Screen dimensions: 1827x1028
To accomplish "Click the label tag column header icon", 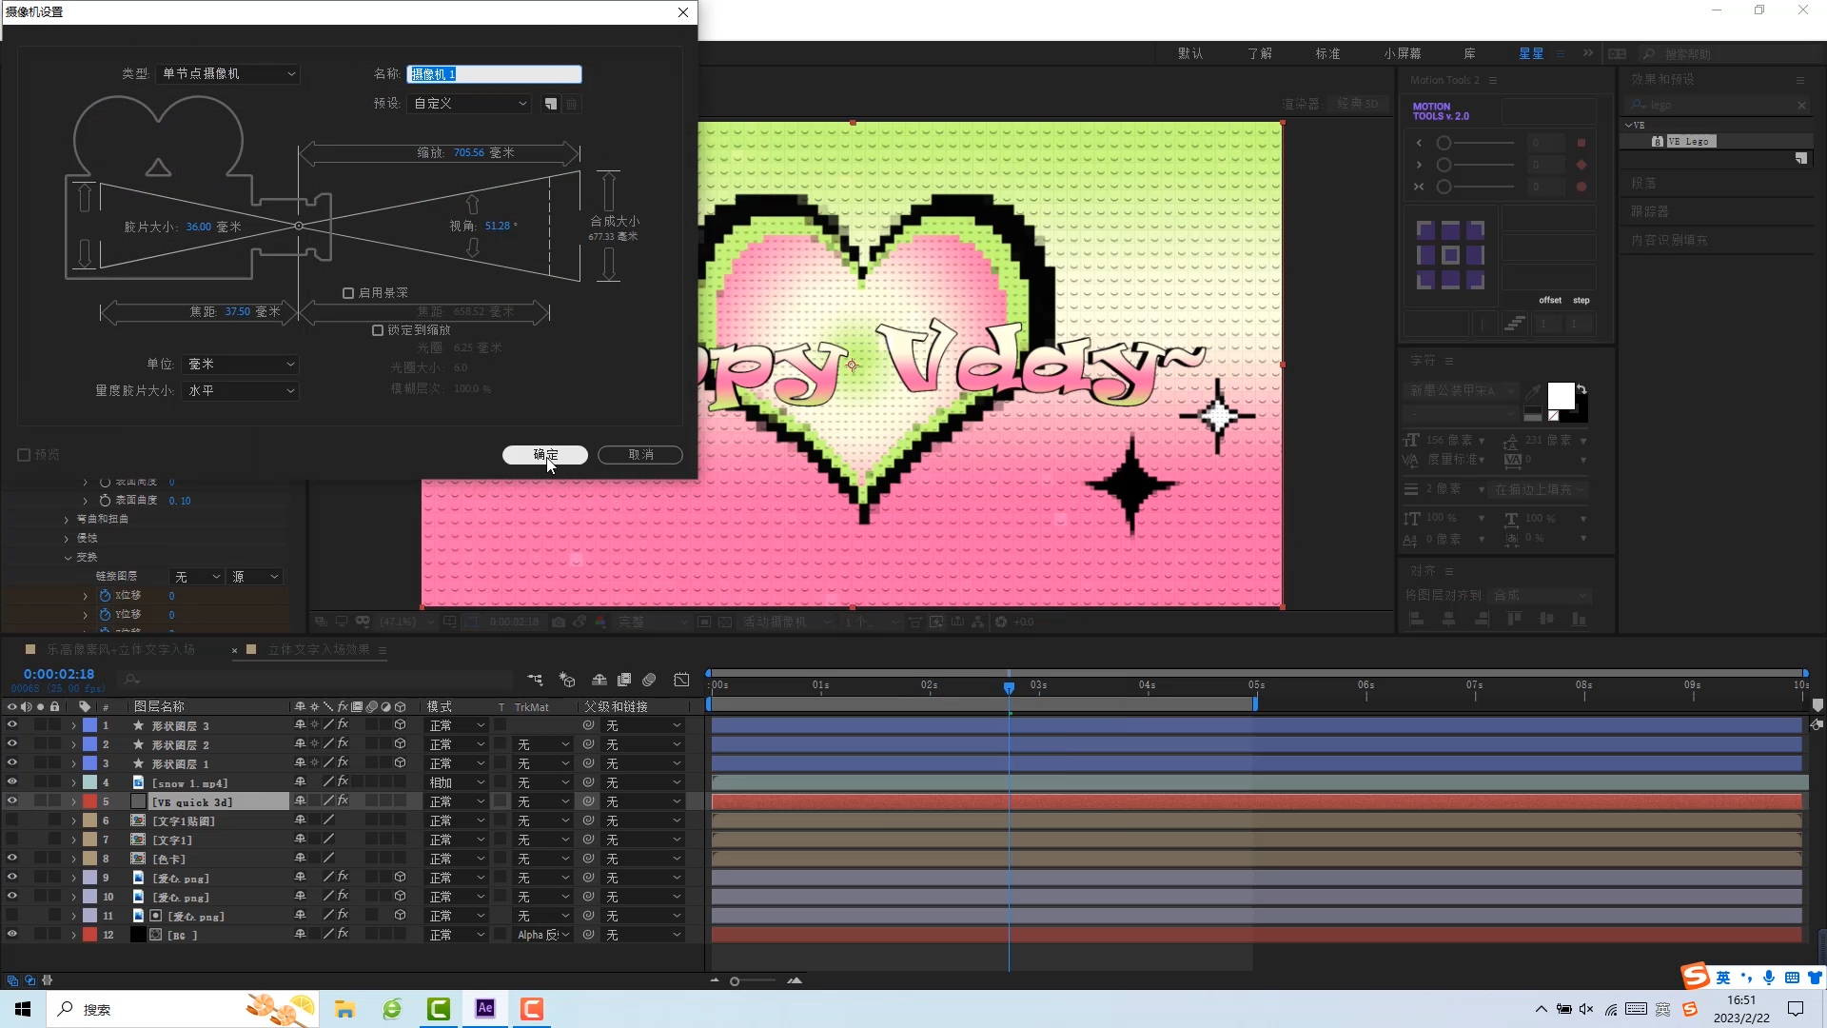I will click(x=85, y=706).
